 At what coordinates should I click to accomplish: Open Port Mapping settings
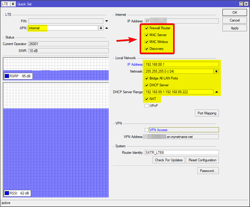[207, 113]
